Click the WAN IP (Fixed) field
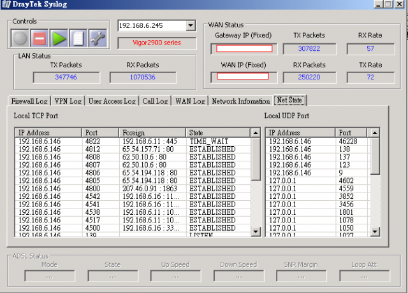 tap(244, 78)
